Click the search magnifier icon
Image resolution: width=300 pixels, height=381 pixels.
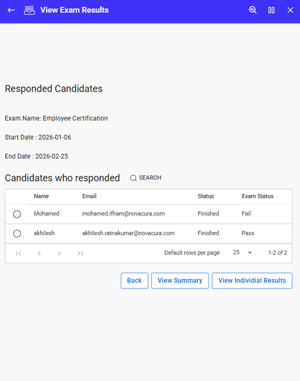point(133,178)
